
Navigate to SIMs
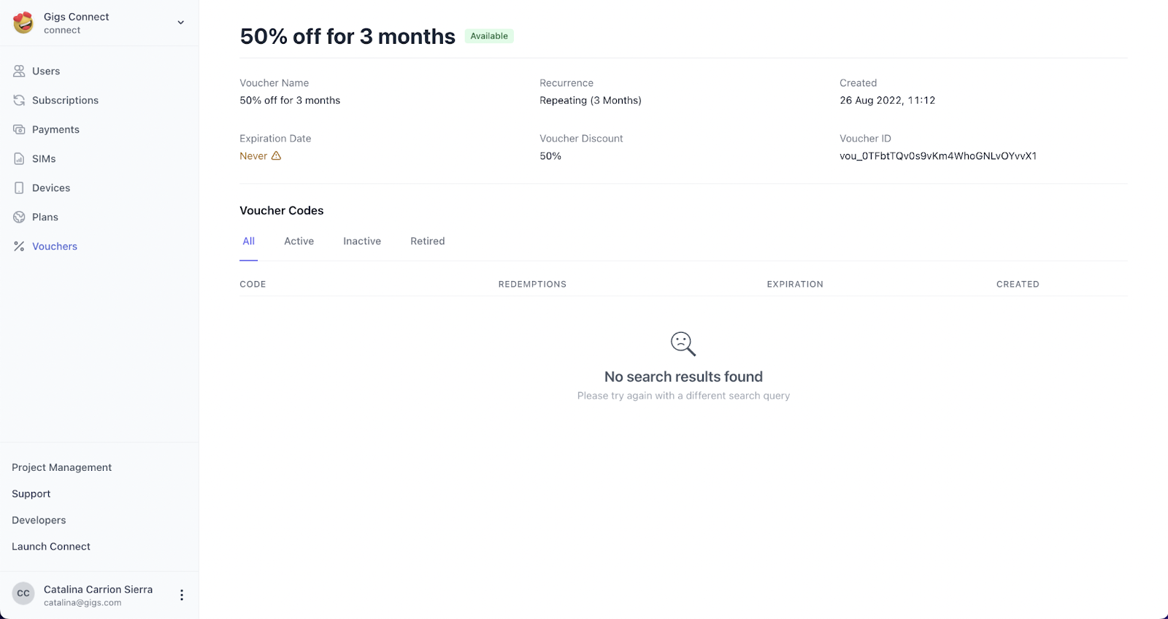(x=44, y=158)
